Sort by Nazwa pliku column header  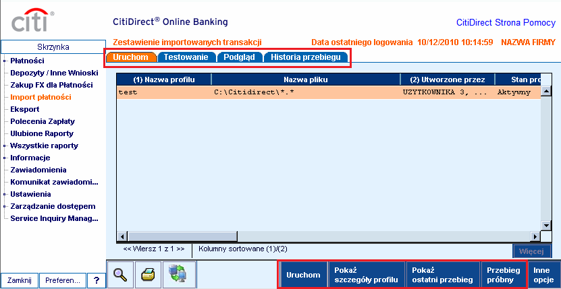306,79
